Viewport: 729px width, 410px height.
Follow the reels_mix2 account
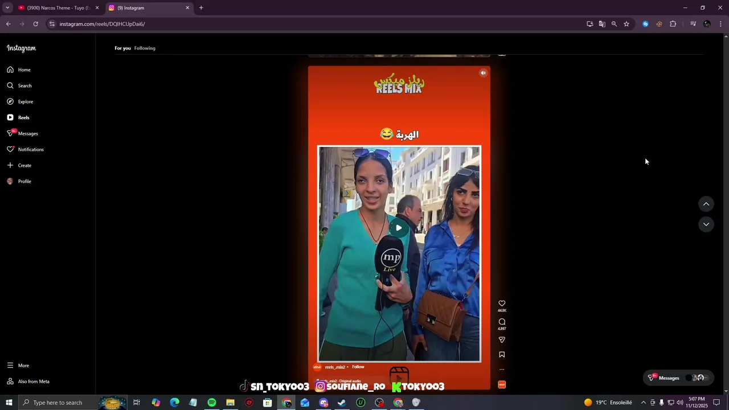[x=358, y=367]
